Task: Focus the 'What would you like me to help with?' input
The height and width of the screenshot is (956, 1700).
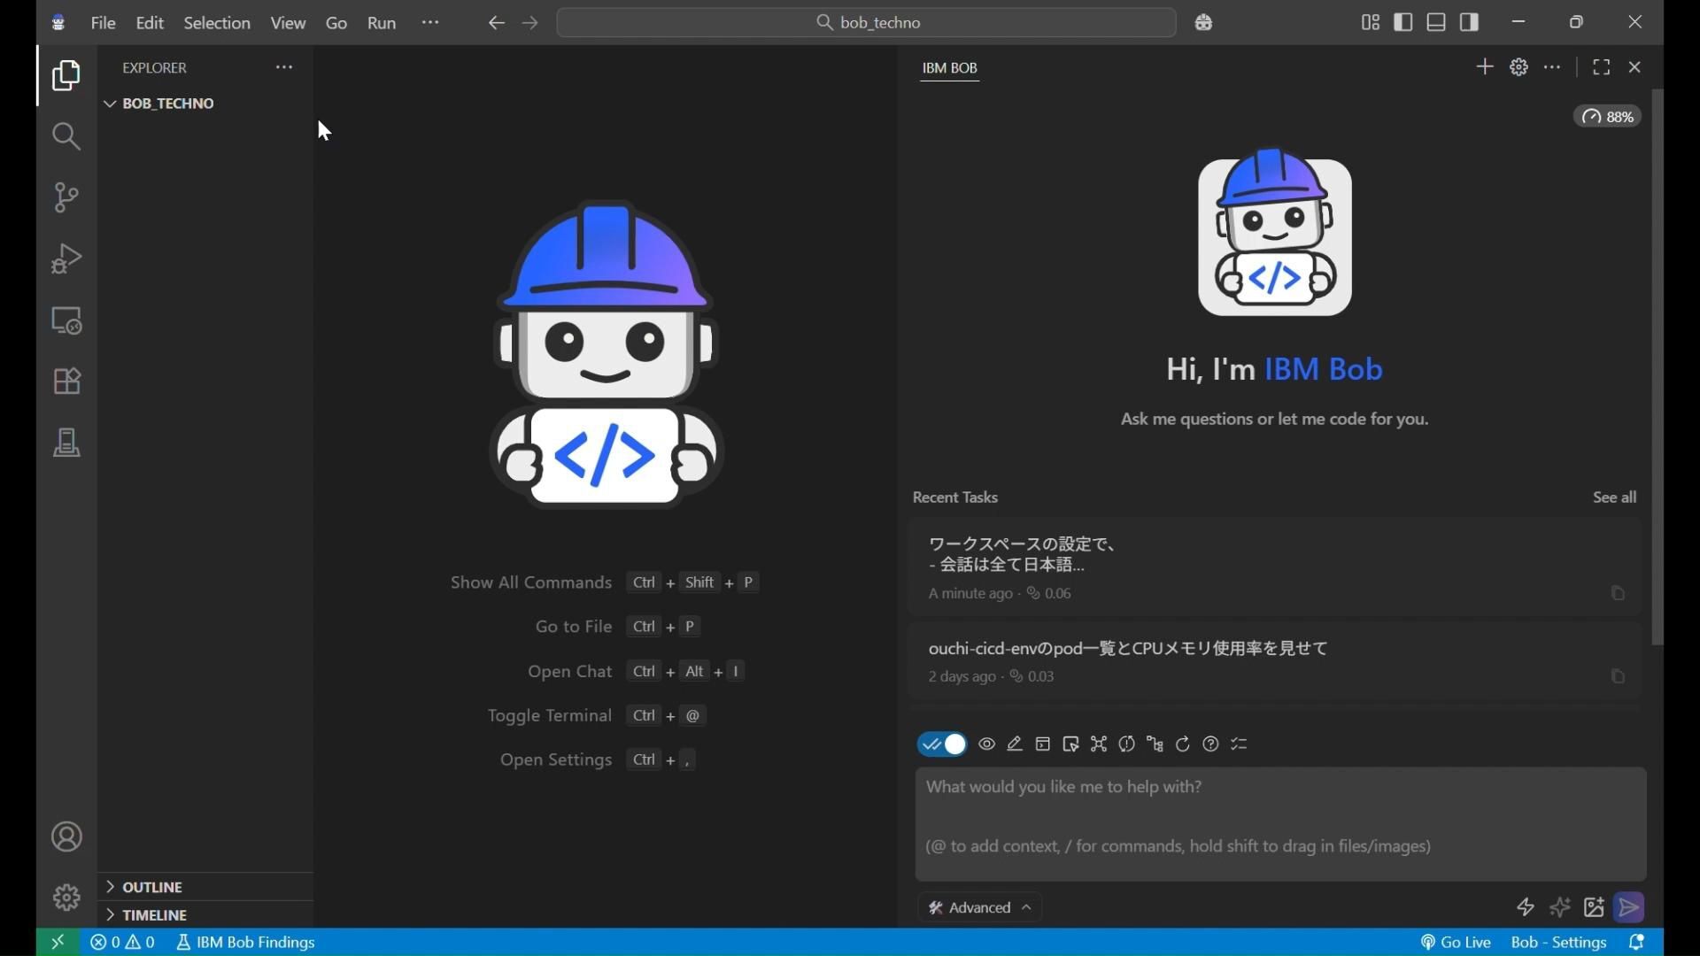Action: coord(1280,824)
